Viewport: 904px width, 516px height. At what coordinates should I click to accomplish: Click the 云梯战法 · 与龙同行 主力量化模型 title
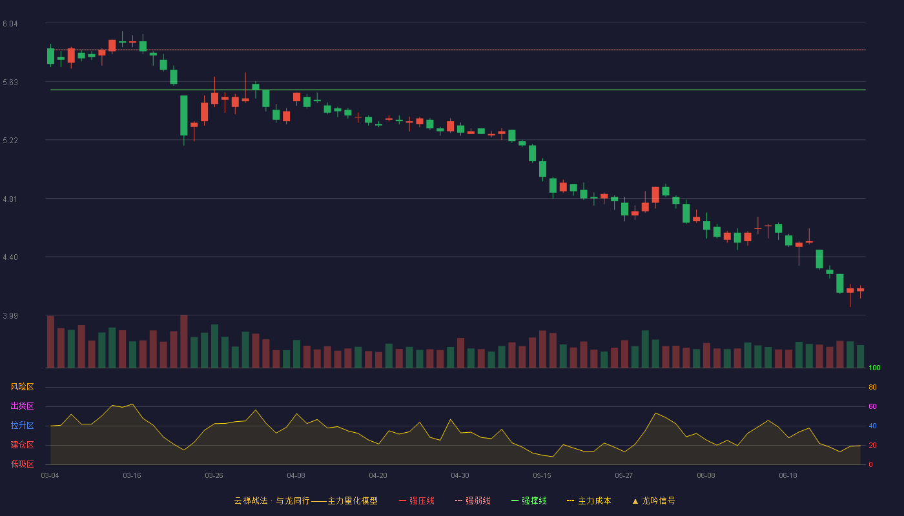pos(306,501)
